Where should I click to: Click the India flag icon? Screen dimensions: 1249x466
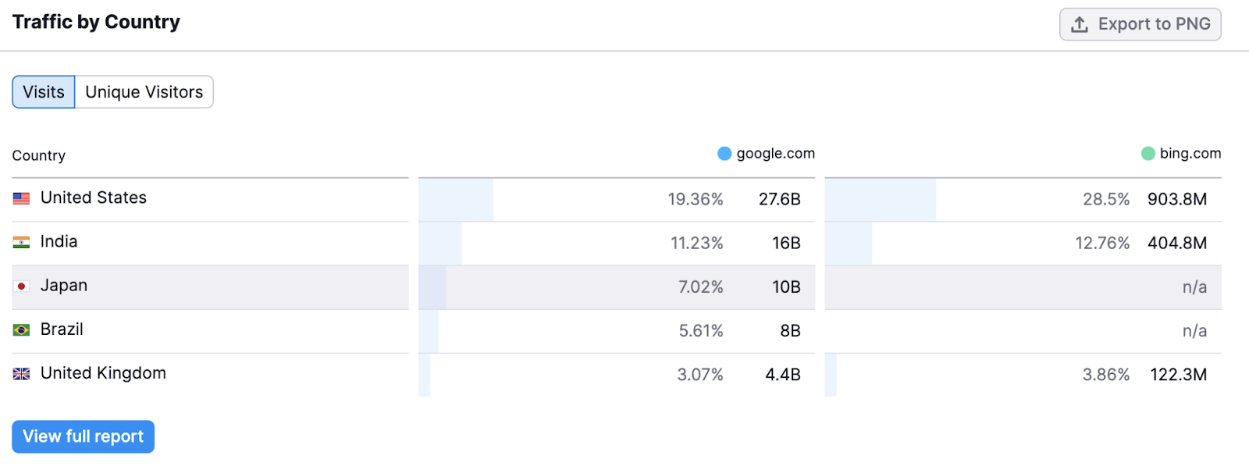point(21,241)
